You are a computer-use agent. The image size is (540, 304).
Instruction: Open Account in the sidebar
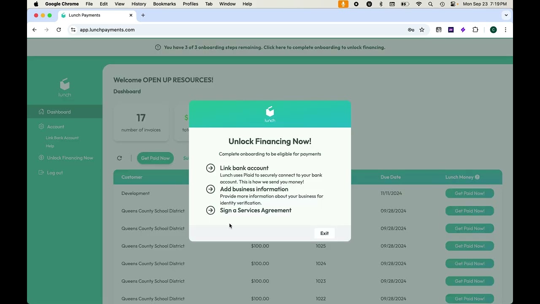[55, 127]
